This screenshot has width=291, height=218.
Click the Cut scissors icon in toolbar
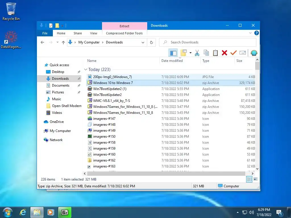pos(197,53)
